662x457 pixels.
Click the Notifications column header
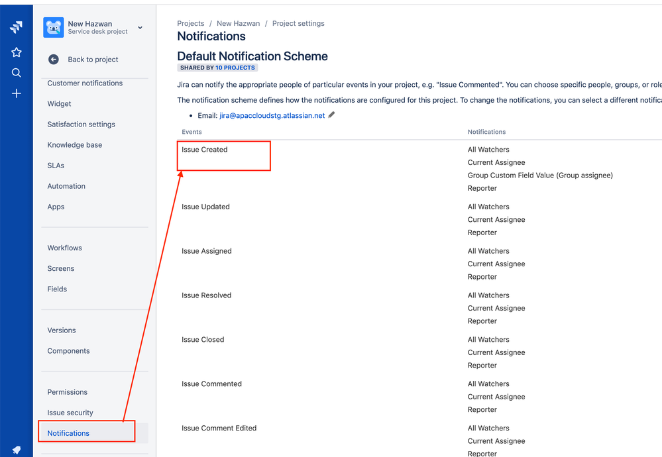[486, 132]
